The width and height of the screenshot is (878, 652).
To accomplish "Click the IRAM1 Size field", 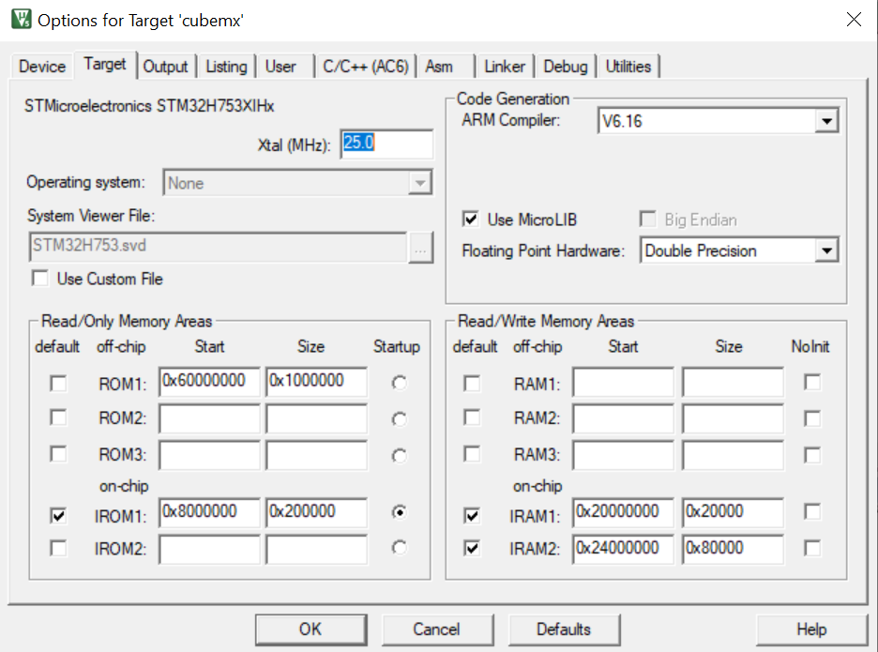I will [733, 512].
